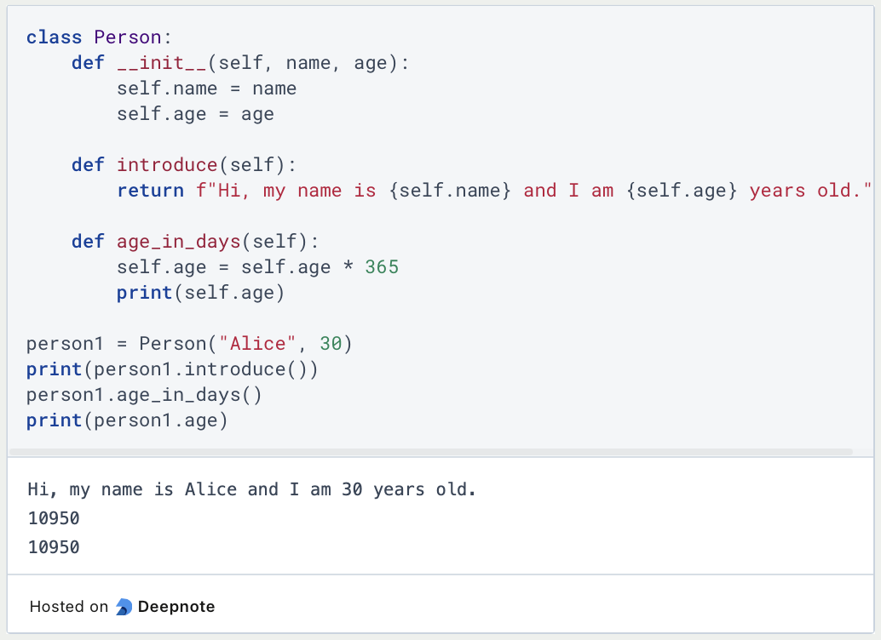Click the last 10950 output line
This screenshot has height=640, width=881.
tap(54, 547)
